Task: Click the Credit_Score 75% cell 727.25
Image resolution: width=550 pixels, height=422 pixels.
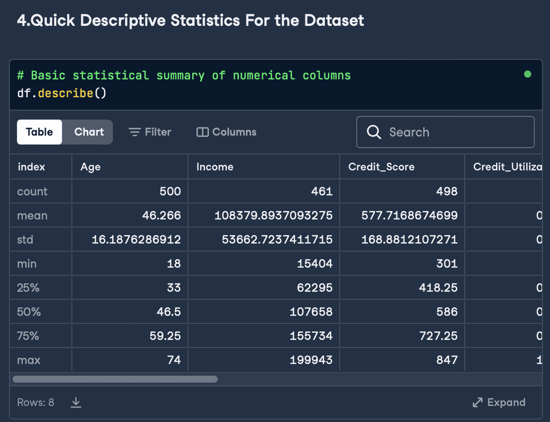Action: tap(402, 336)
